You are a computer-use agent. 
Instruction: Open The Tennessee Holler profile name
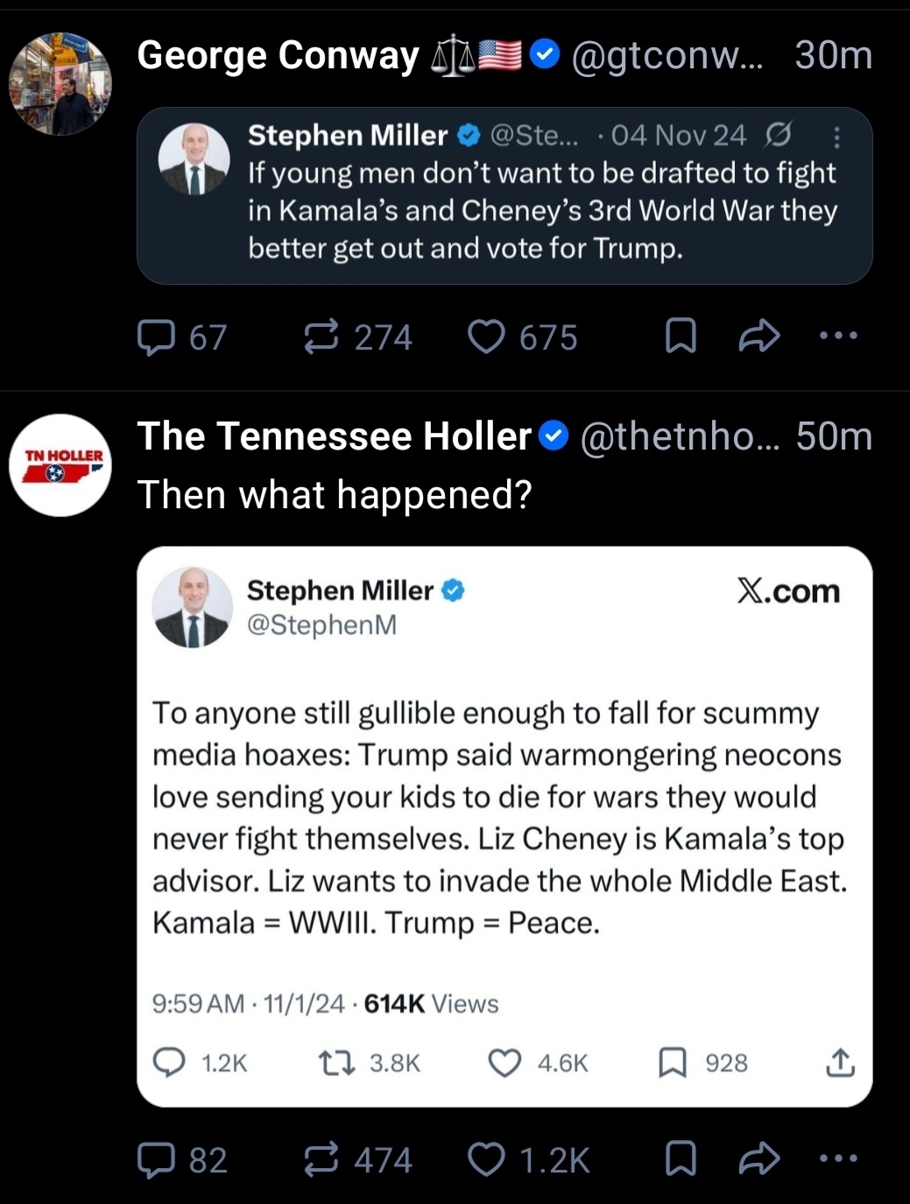pyautogui.click(x=335, y=436)
